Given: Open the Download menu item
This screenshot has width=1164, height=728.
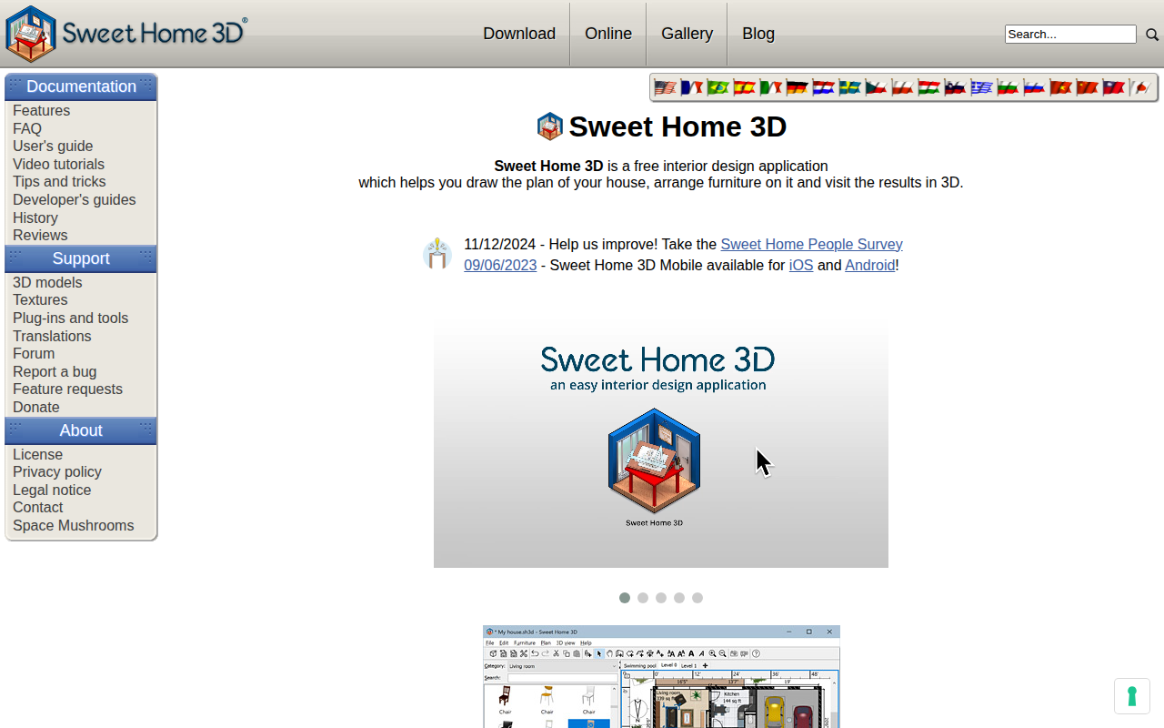Looking at the screenshot, I should tap(519, 34).
